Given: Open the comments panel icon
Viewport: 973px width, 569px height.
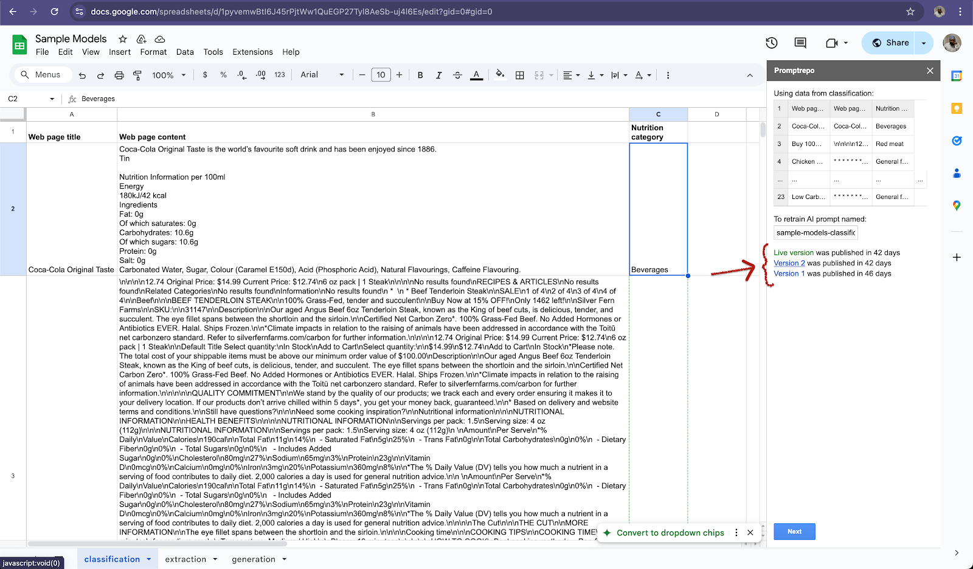Looking at the screenshot, I should [x=800, y=43].
